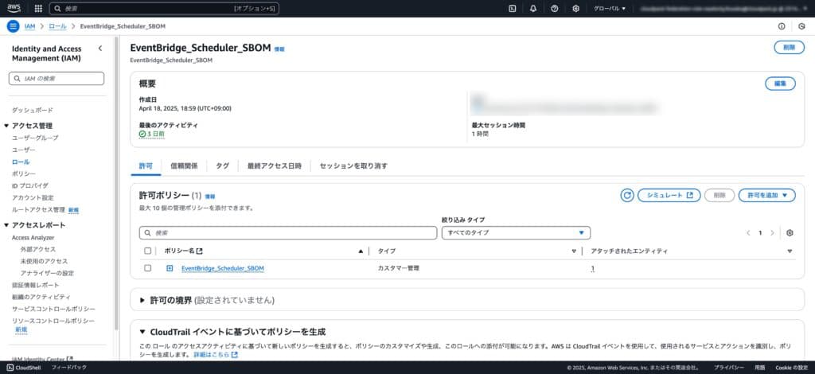Click the 情報 link beside 許可ポリシー
This screenshot has height=374, width=815.
coord(210,197)
